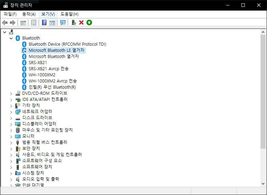Click the scrollbar up arrow
Viewport: 267px width, 195px height.
[x=263, y=32]
